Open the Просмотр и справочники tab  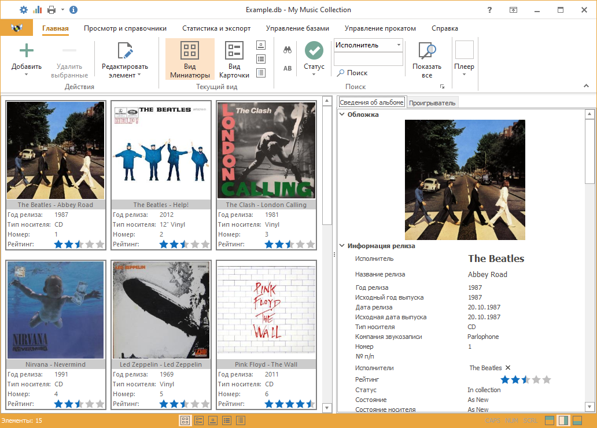pyautogui.click(x=126, y=28)
